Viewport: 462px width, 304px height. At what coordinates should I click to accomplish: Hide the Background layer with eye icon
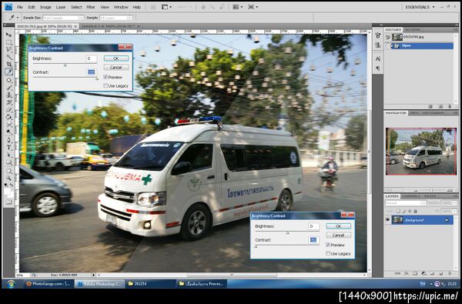point(388,220)
